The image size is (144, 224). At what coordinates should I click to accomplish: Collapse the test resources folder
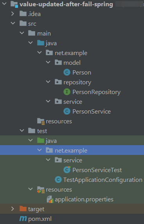coord(31,189)
